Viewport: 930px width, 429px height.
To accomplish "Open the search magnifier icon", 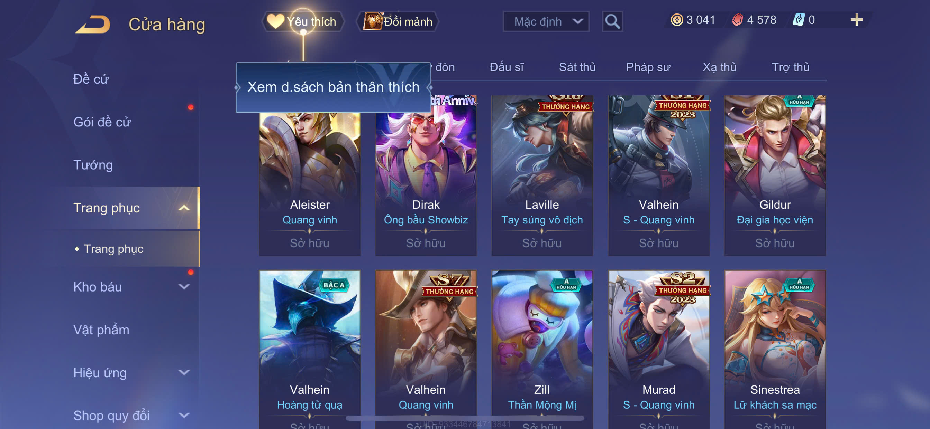I will (612, 22).
